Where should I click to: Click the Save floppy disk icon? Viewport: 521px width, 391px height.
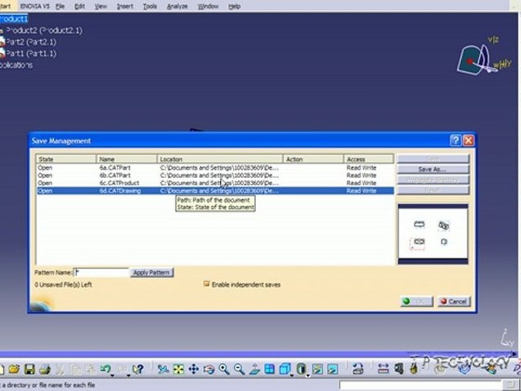(x=29, y=369)
